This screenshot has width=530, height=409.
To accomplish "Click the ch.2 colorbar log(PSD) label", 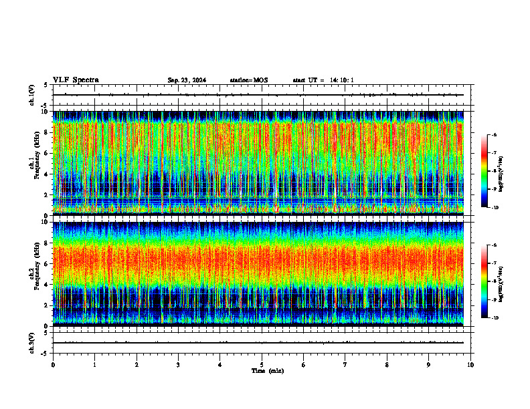I will click(x=501, y=285).
